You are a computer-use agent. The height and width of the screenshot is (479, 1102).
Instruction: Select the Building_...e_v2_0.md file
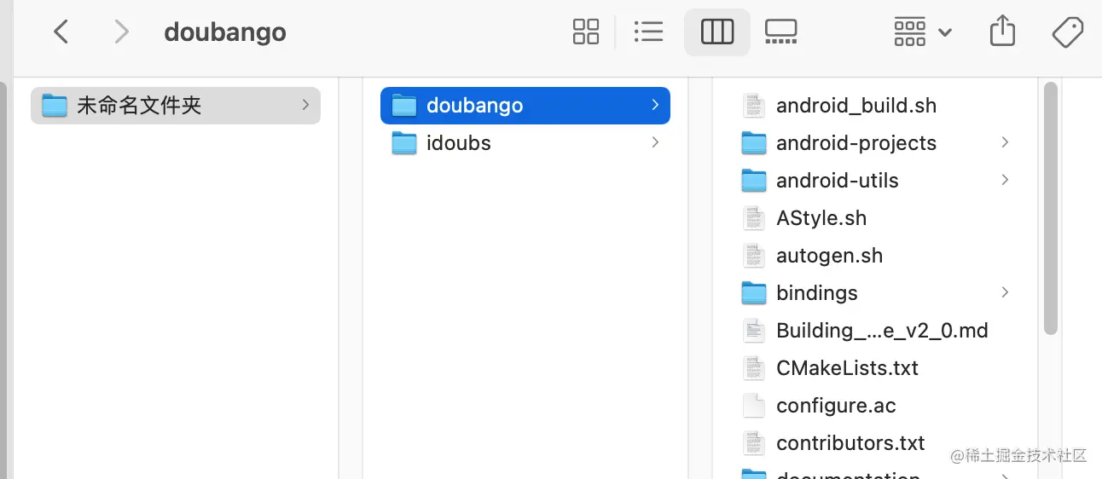(x=875, y=331)
